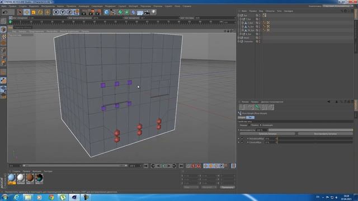
Task: Select the brown material ball
Action: tap(30, 178)
